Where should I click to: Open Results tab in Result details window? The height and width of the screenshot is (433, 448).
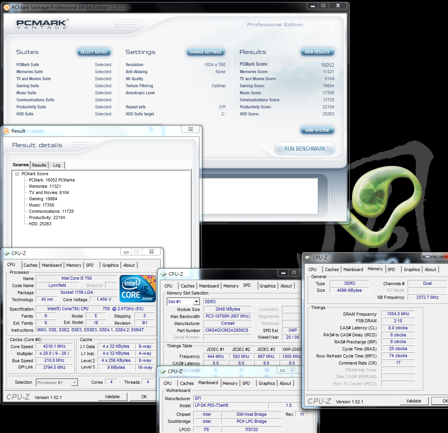[39, 165]
